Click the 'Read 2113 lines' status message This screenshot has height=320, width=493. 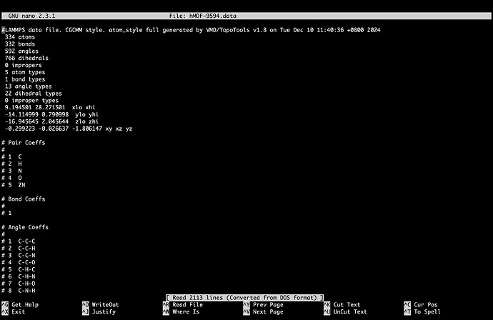click(x=244, y=297)
